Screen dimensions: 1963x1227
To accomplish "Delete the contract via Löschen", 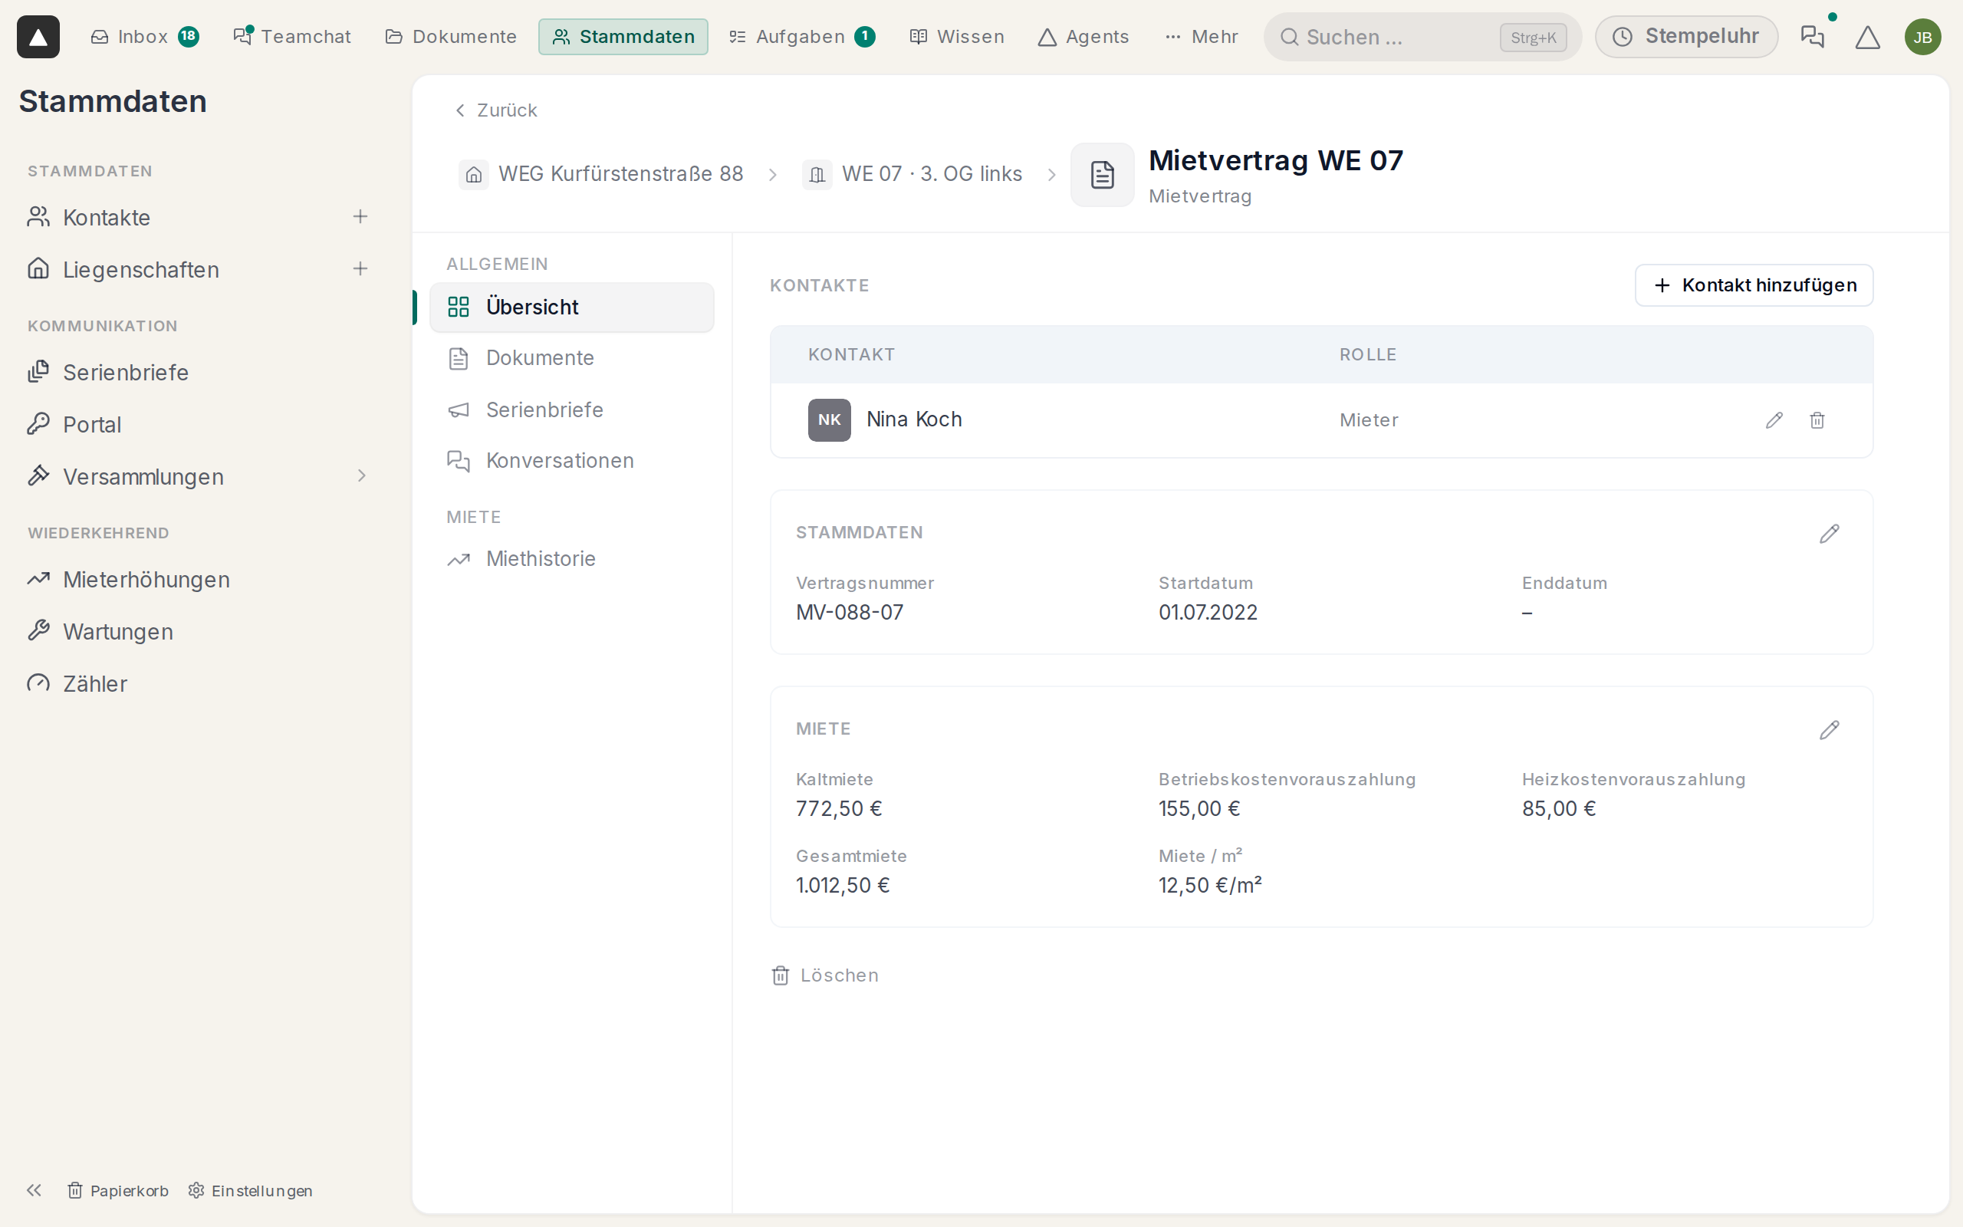I will pyautogui.click(x=824, y=975).
